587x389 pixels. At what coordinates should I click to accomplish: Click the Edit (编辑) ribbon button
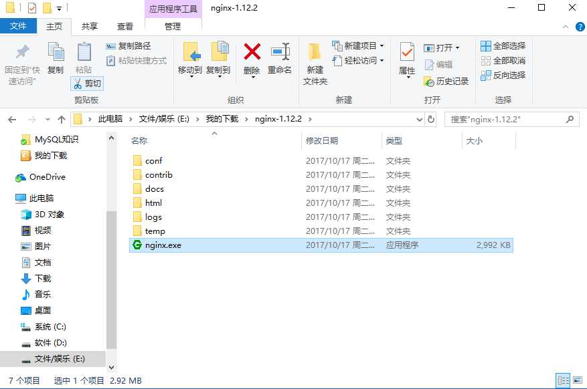[x=439, y=65]
